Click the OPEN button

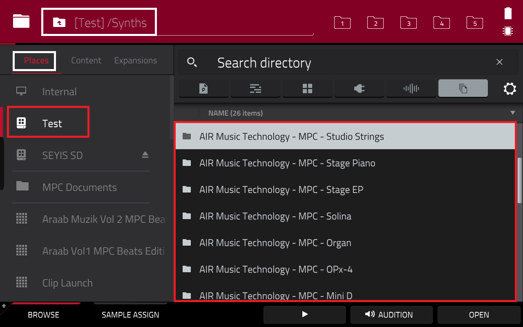coord(479,314)
